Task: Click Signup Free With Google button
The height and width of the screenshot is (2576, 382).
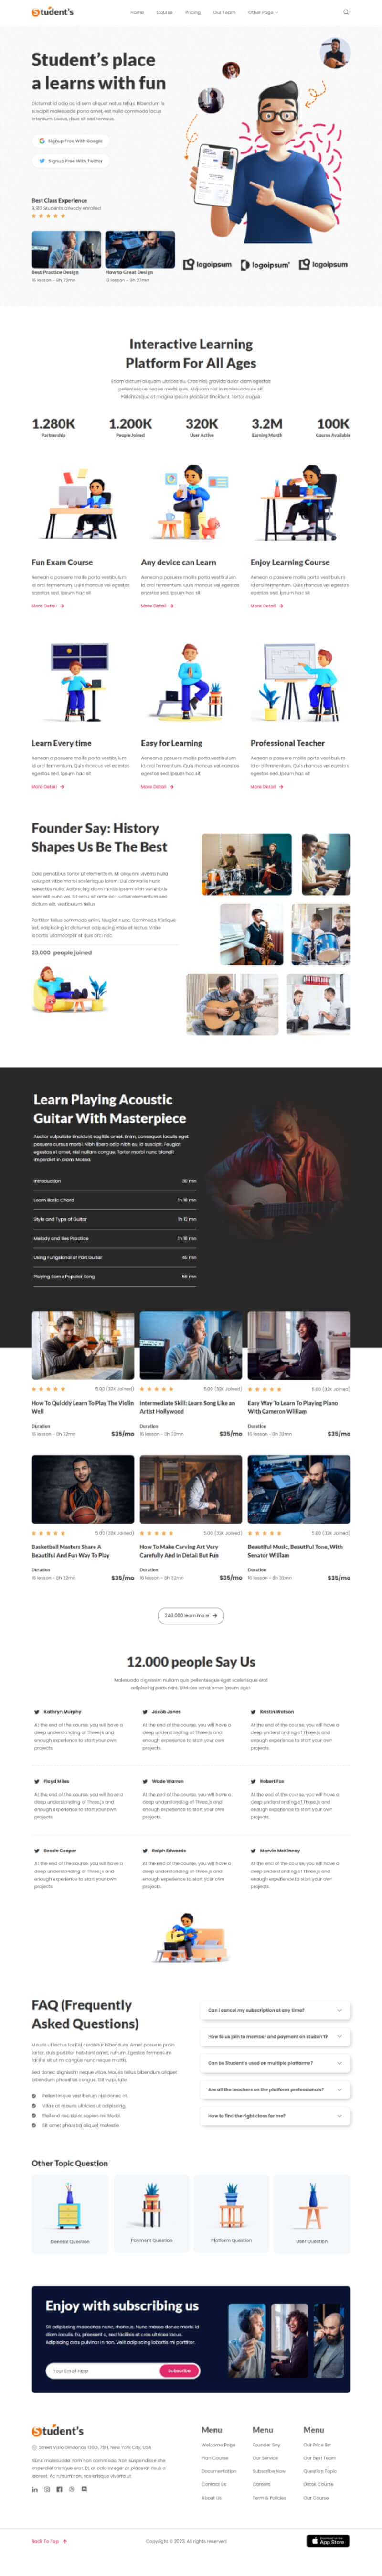Action: 70,141
